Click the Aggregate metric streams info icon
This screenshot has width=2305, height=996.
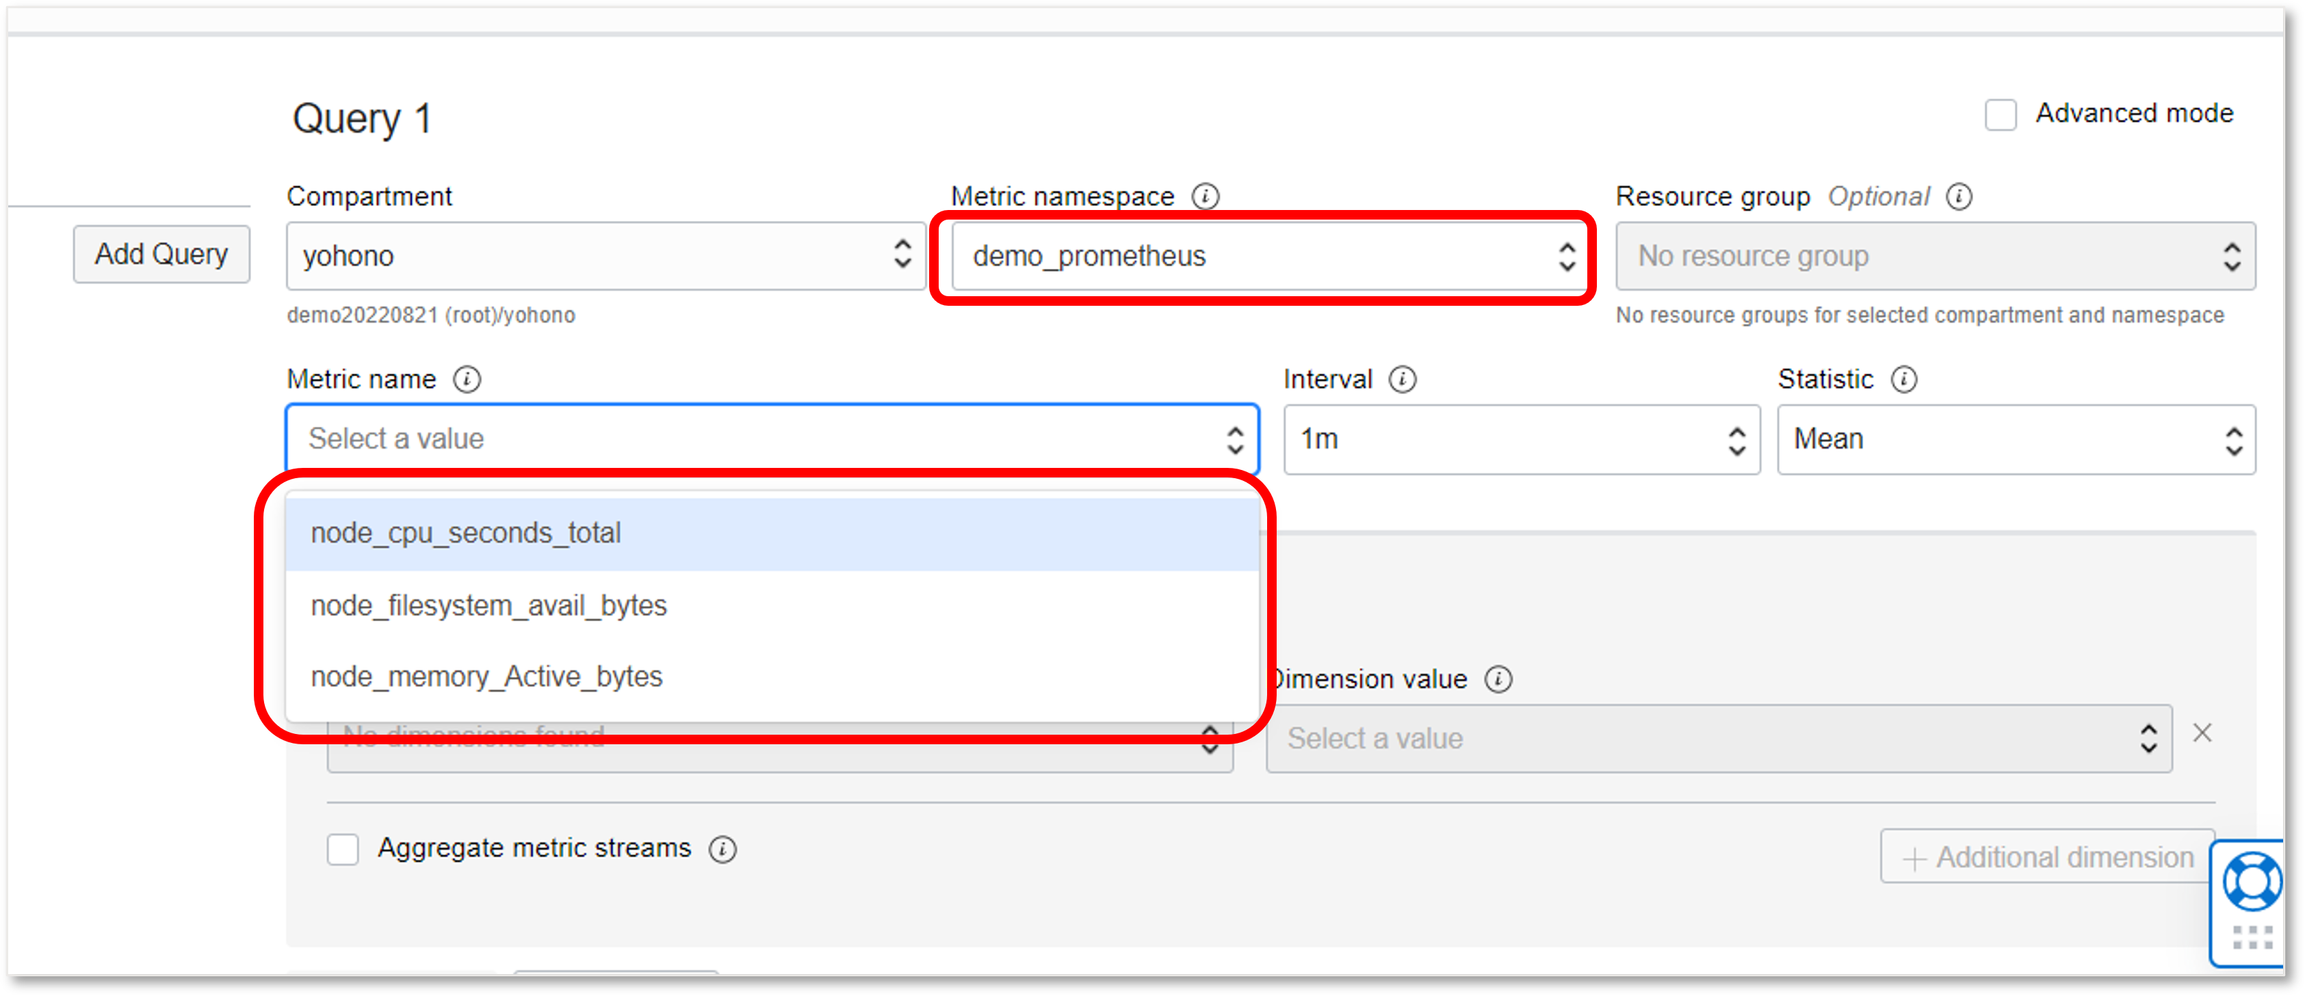[x=722, y=848]
